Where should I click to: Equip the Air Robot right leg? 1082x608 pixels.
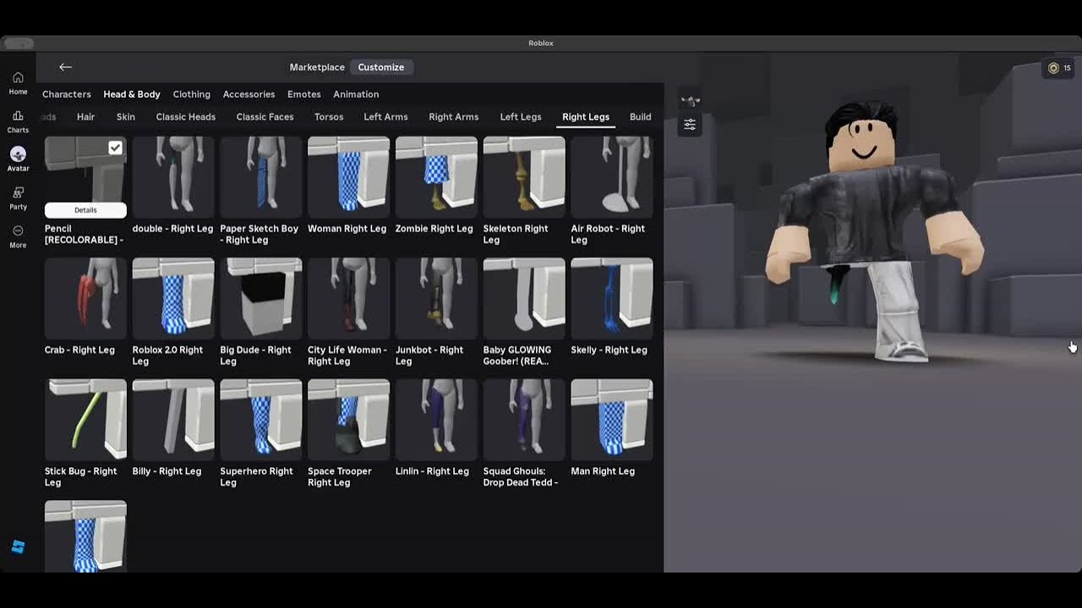click(612, 177)
